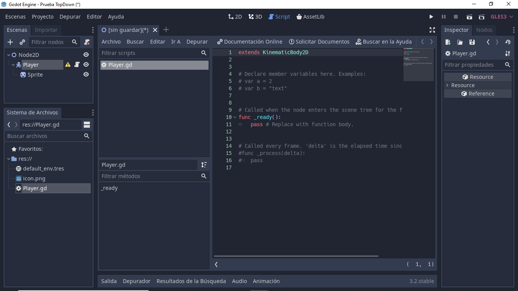518x291 pixels.
Task: Click the Filtrar propiedades search field
Action: pyautogui.click(x=478, y=65)
